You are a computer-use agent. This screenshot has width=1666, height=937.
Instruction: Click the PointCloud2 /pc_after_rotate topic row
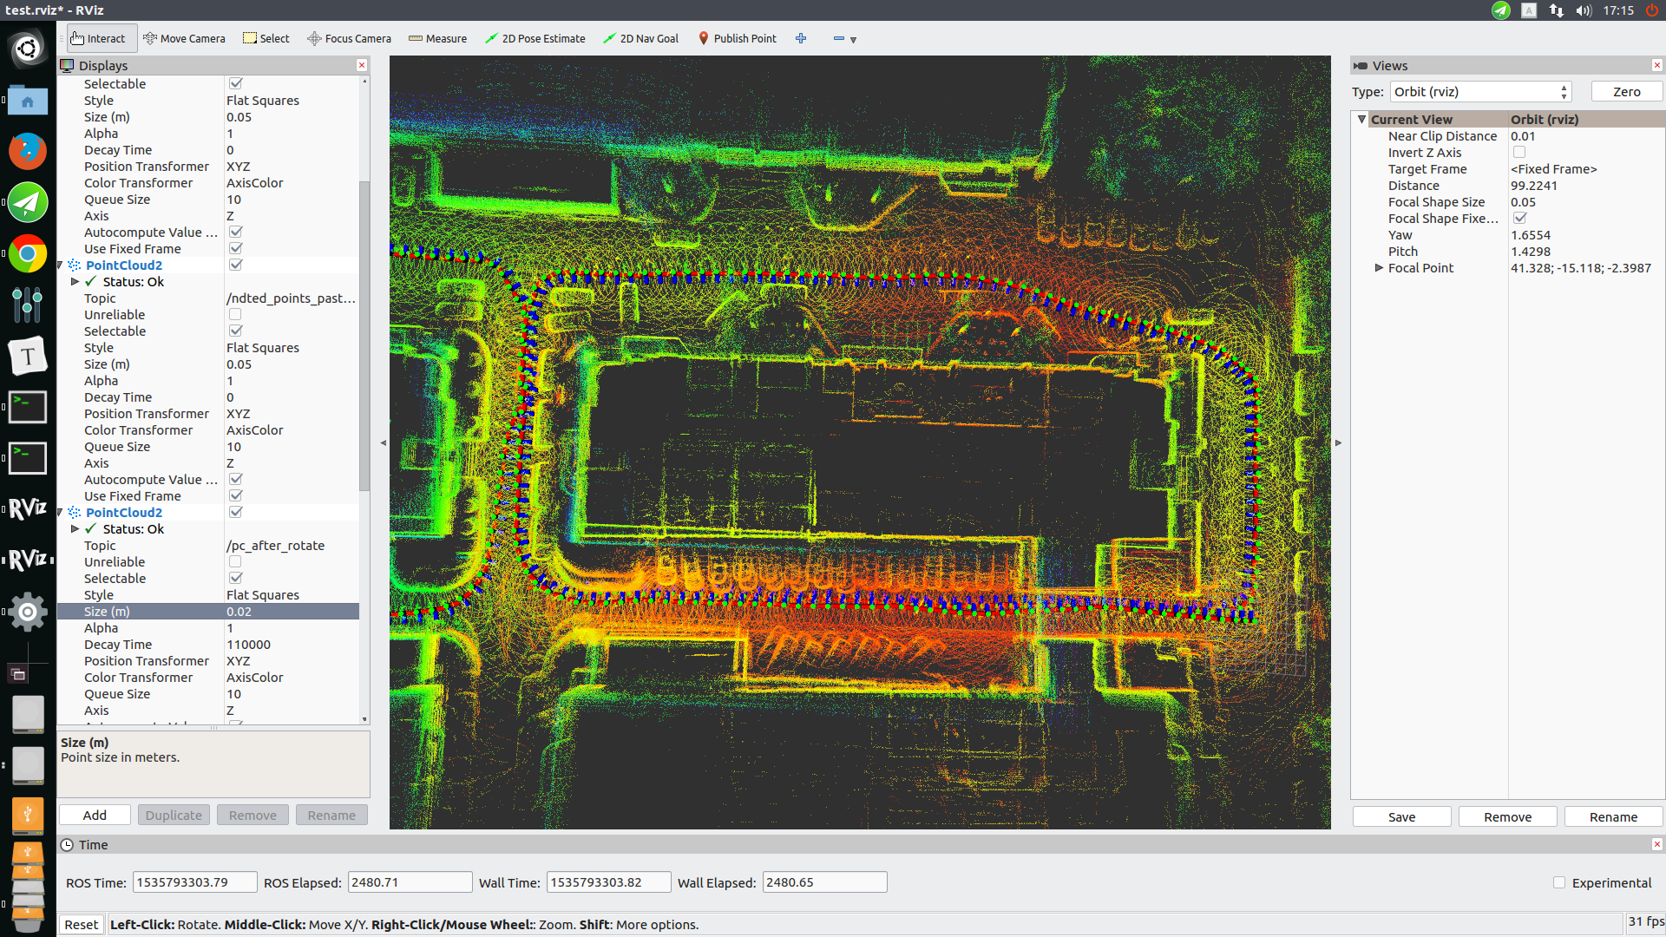click(275, 546)
